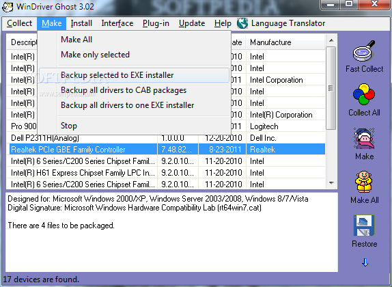
Task: Click the driver list scroll up arrow
Action: pyautogui.click(x=331, y=40)
